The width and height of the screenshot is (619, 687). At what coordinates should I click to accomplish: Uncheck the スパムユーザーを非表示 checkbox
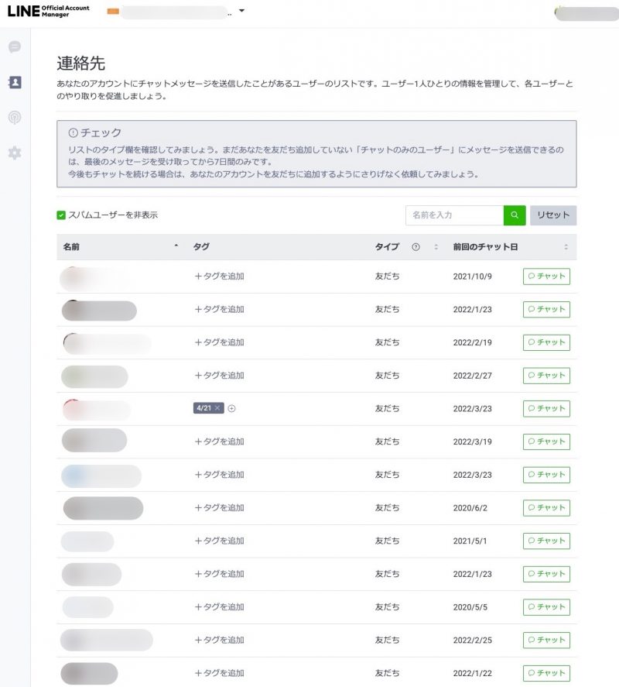pos(61,215)
